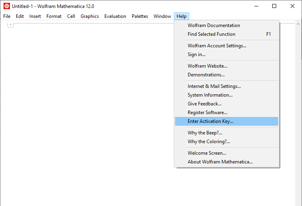
Task: Close the Mathematica window
Action: pyautogui.click(x=292, y=6)
